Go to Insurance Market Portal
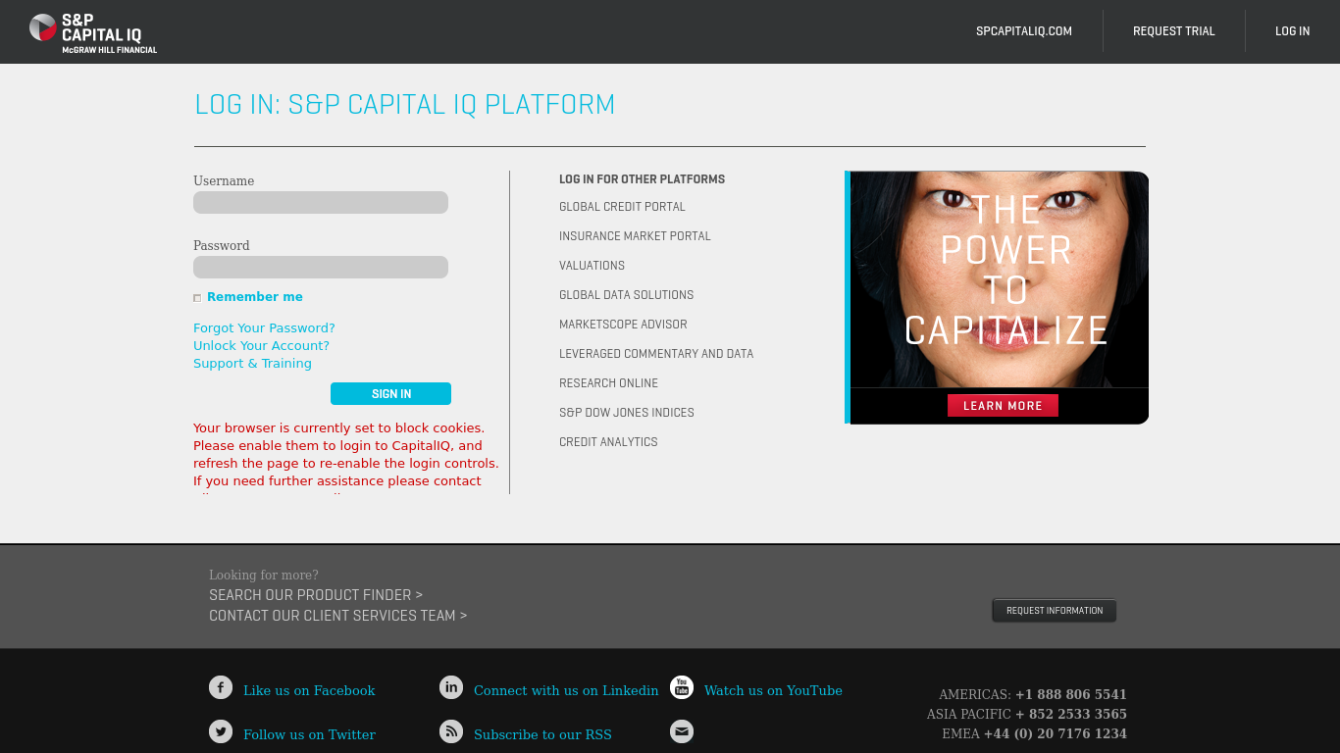The height and width of the screenshot is (753, 1340). 635,236
